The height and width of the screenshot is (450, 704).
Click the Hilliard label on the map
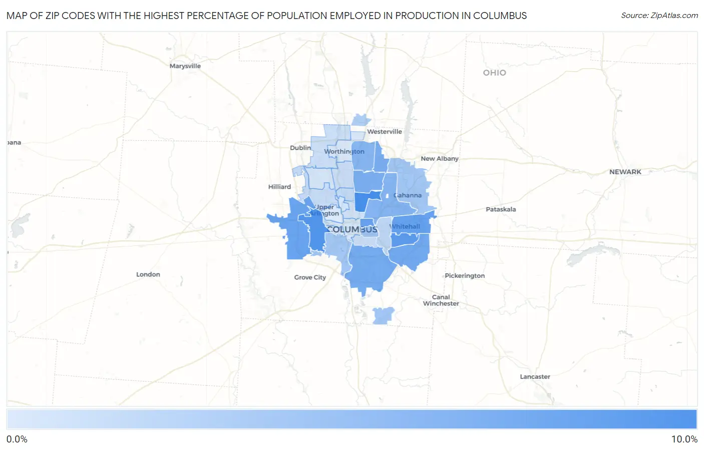point(279,187)
